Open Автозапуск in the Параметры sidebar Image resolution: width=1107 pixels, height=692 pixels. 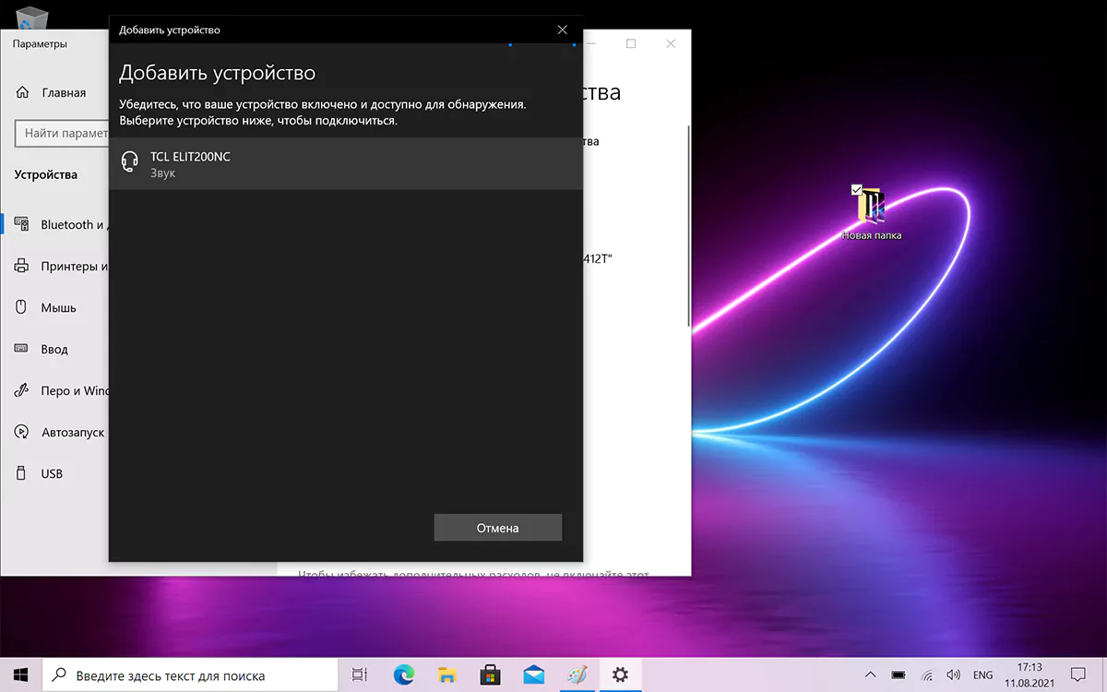pyautogui.click(x=61, y=432)
